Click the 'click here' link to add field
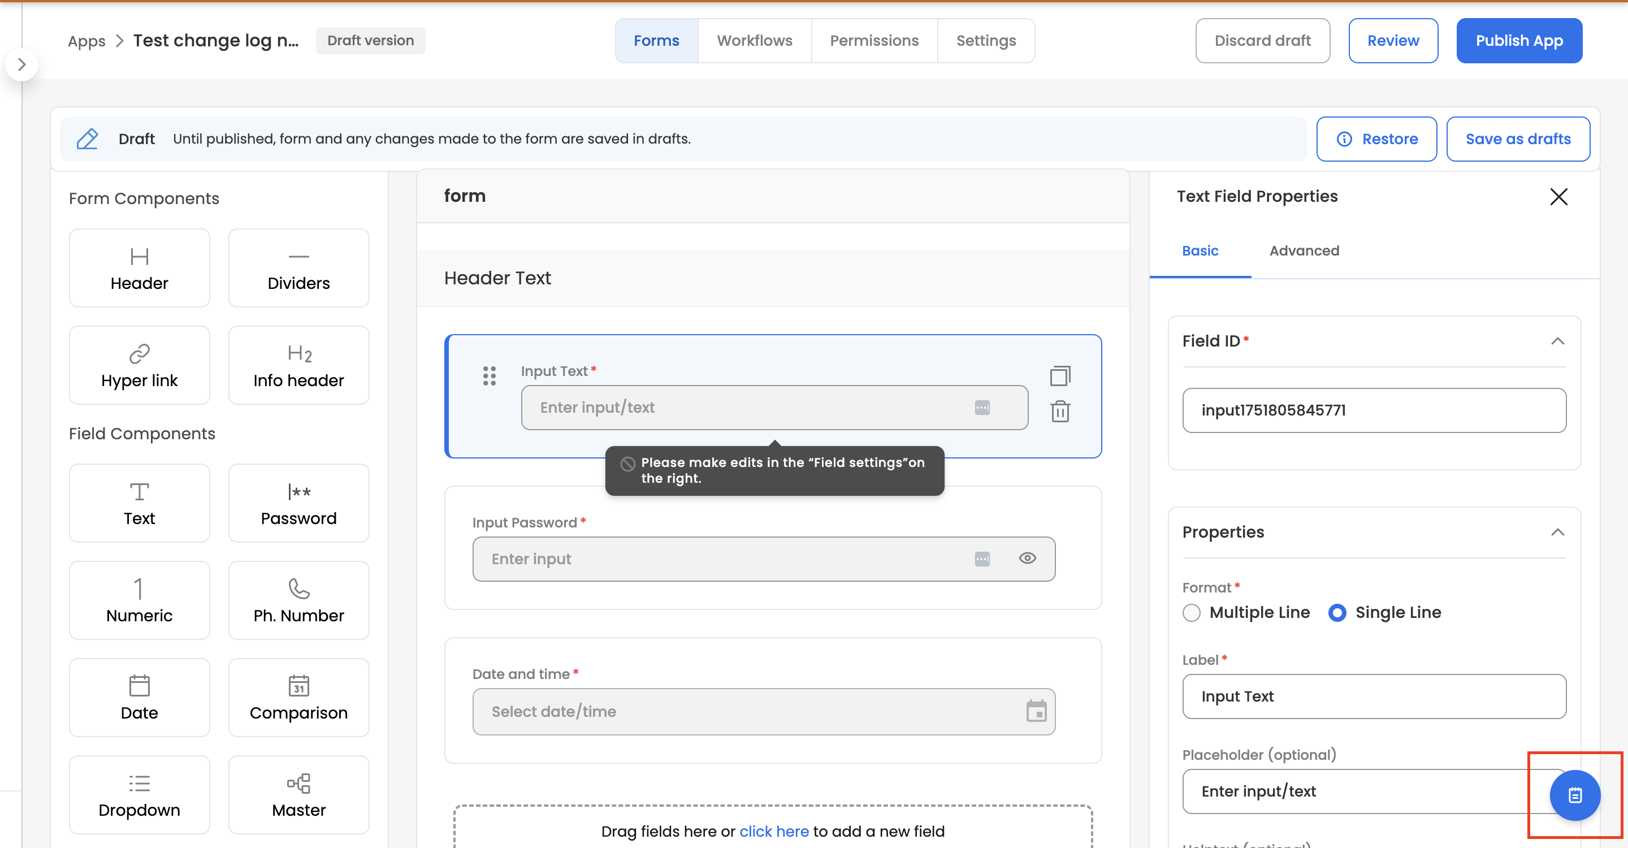 click(773, 831)
